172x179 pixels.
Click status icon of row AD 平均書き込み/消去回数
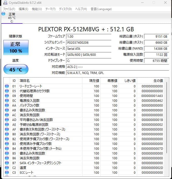click(x=7, y=120)
